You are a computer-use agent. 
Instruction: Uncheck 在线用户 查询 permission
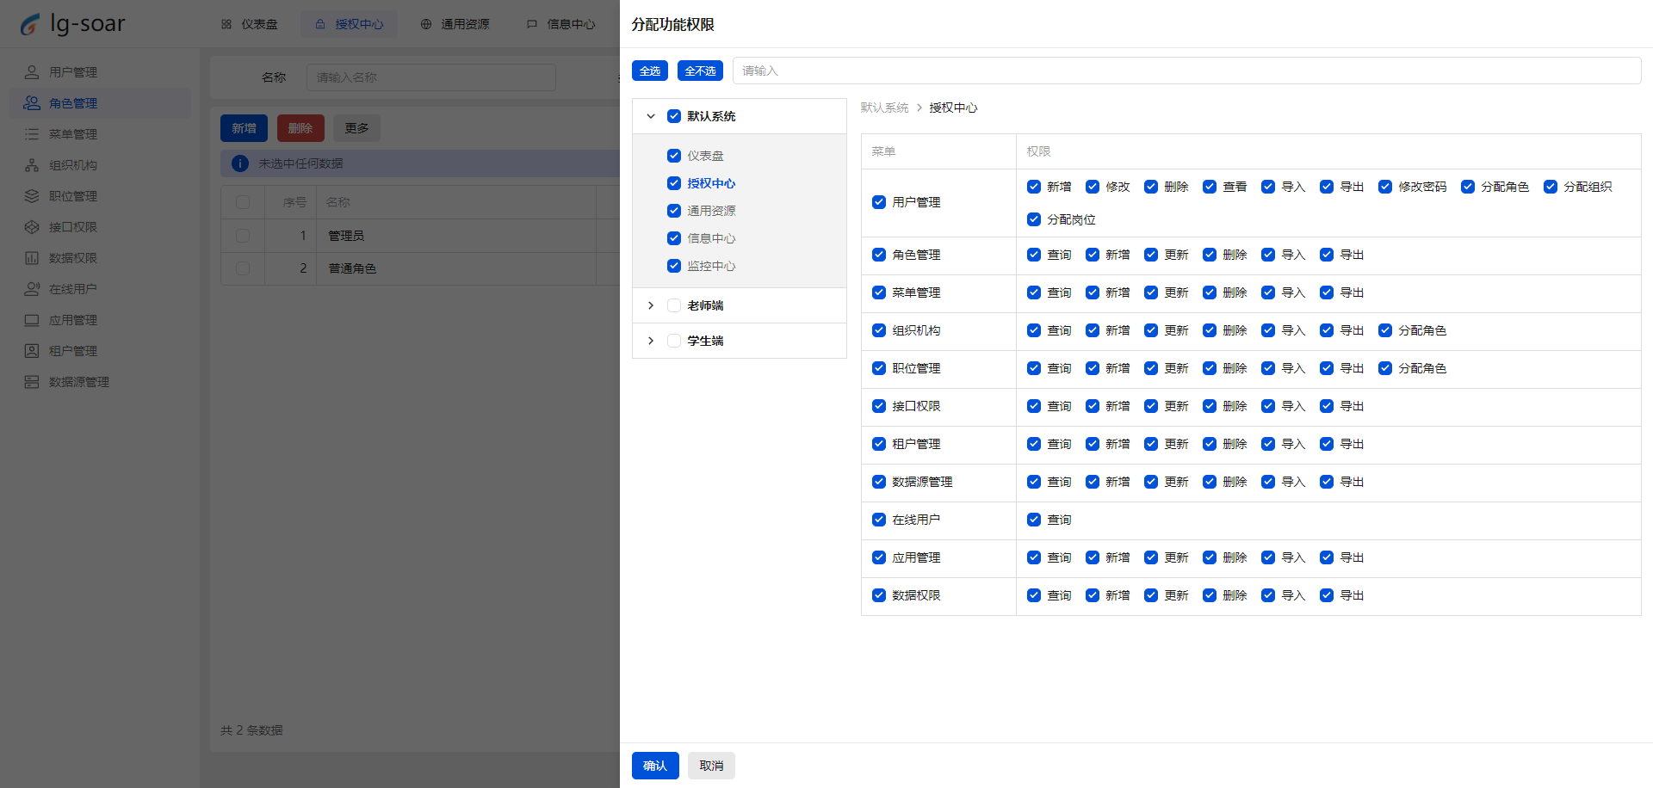click(1034, 520)
